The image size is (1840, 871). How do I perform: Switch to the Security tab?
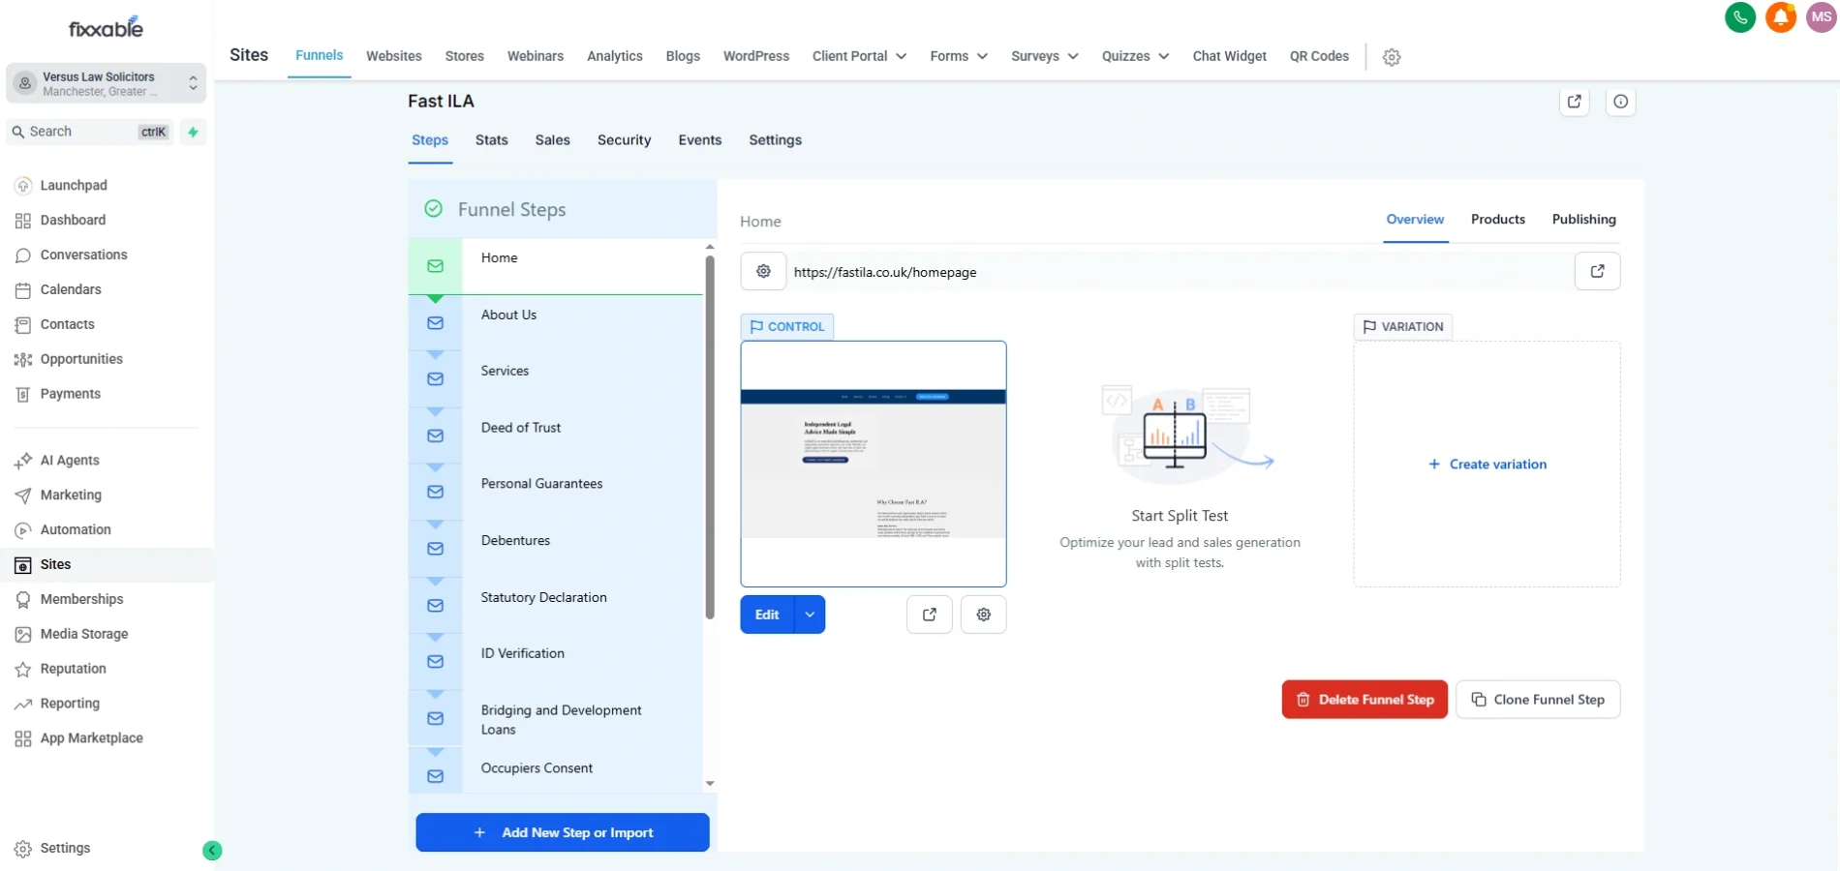[x=624, y=139]
